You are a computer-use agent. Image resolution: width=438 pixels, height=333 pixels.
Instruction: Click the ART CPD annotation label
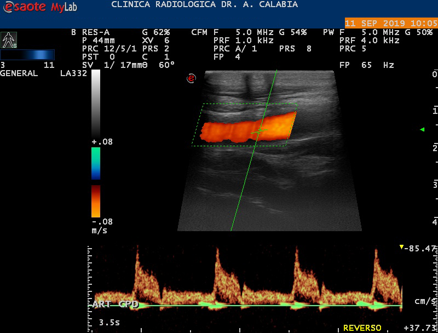115,304
